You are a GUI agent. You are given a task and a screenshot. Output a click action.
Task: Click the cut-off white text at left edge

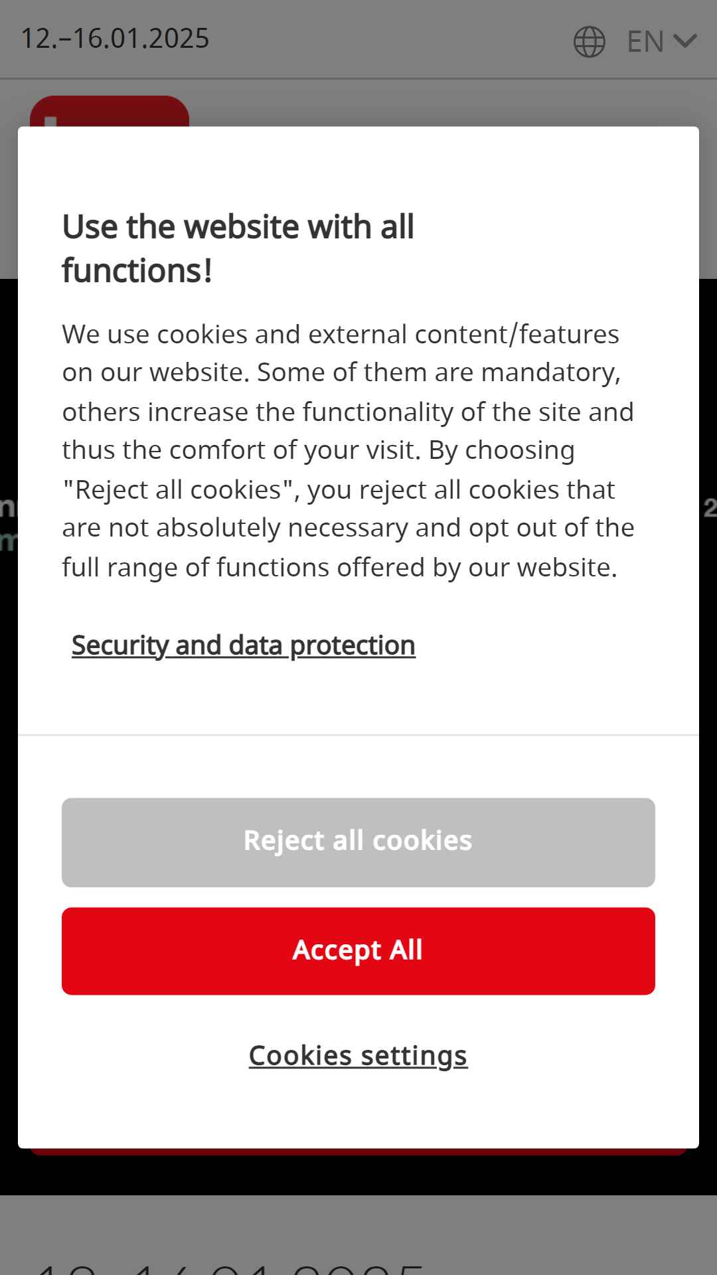click(x=8, y=525)
